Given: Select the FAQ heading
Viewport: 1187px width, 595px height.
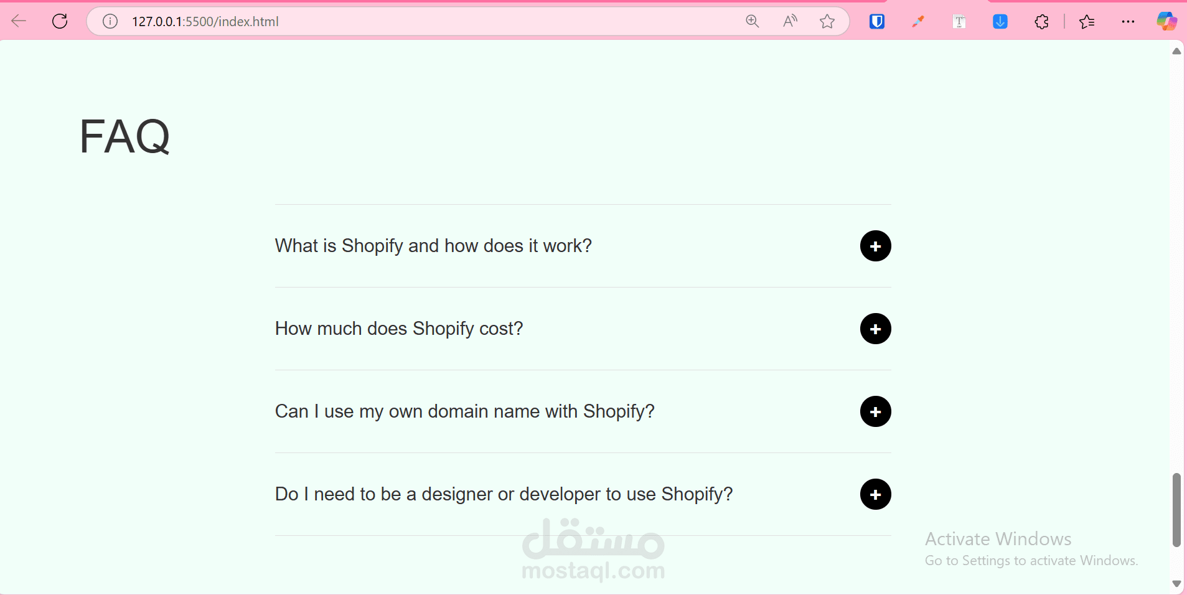Looking at the screenshot, I should [x=124, y=136].
